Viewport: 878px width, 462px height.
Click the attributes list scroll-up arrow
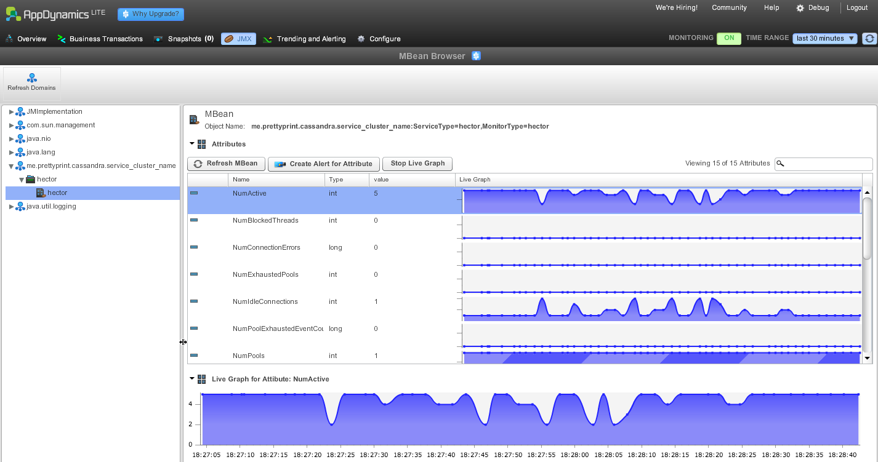868,193
